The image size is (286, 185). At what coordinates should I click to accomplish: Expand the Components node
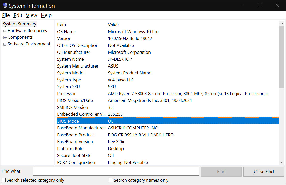[5, 37]
